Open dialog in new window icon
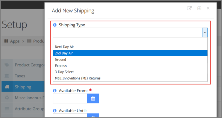Image resolution: width=222 pixels, height=118 pixels. coord(189,8)
